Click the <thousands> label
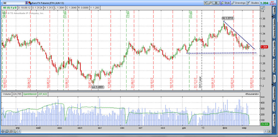Screen dimensions: 278x137 tap(252, 94)
